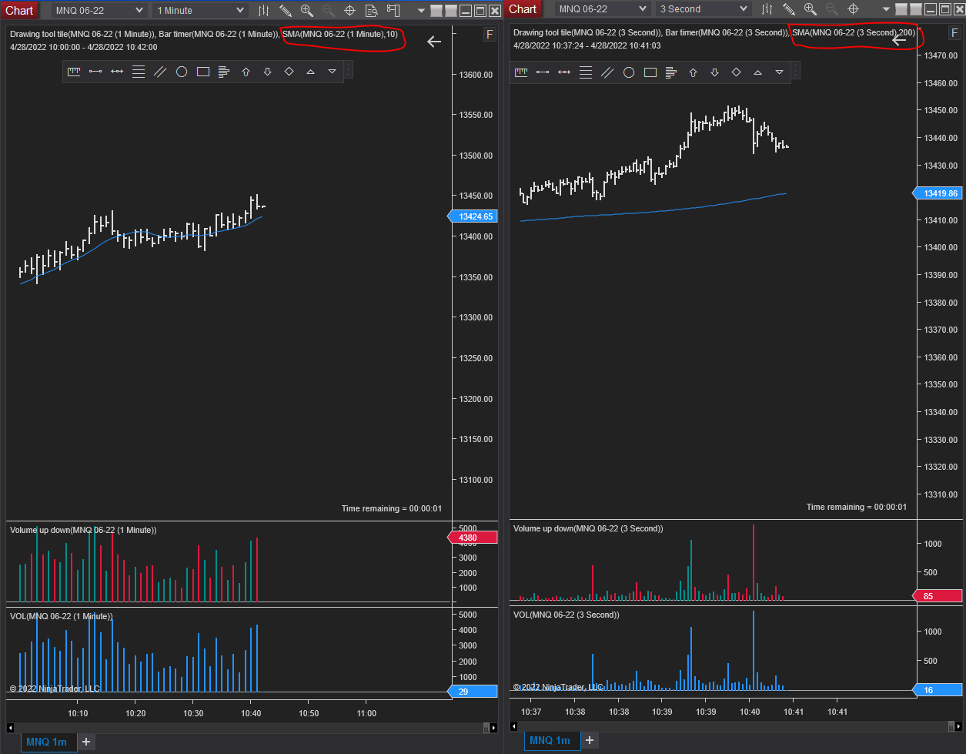Click horizontal scrollbar of 3 Second chart
Screen dimensions: 966x754
click(736, 726)
